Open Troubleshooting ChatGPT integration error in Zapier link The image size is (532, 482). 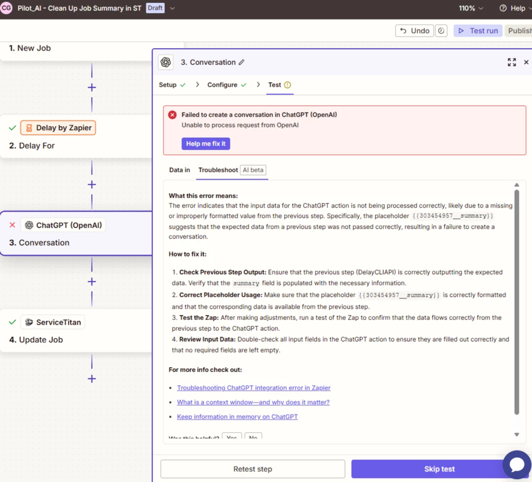tap(254, 388)
